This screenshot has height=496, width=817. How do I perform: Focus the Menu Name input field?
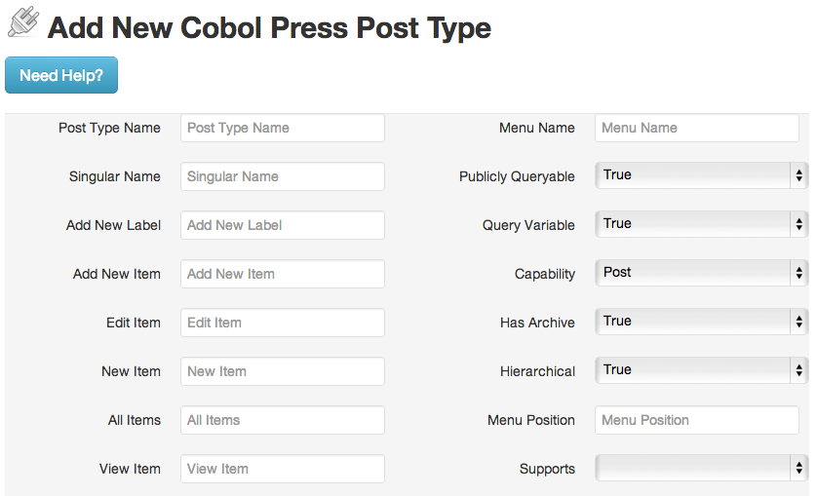tap(697, 129)
